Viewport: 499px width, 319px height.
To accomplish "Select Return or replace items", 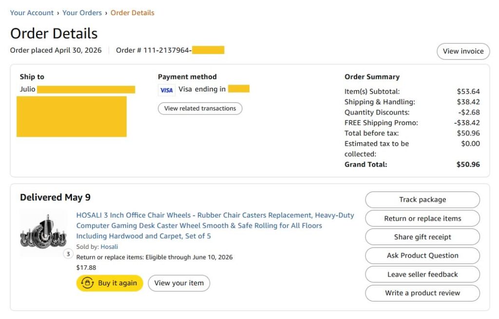I will 422,219.
